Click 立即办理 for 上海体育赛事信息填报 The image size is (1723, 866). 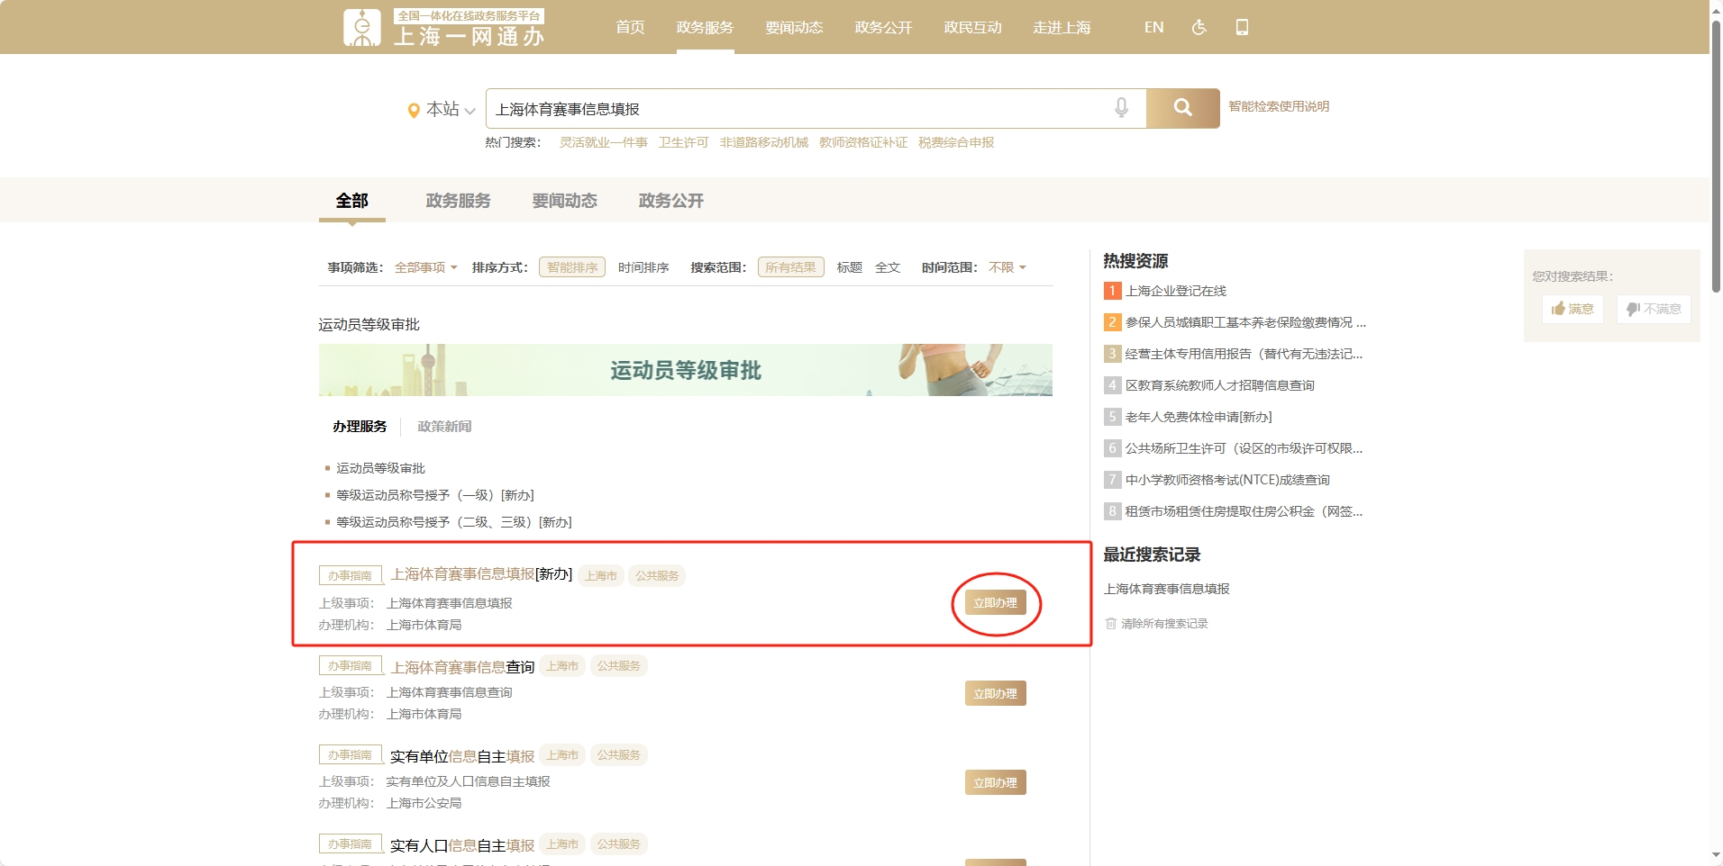(995, 602)
